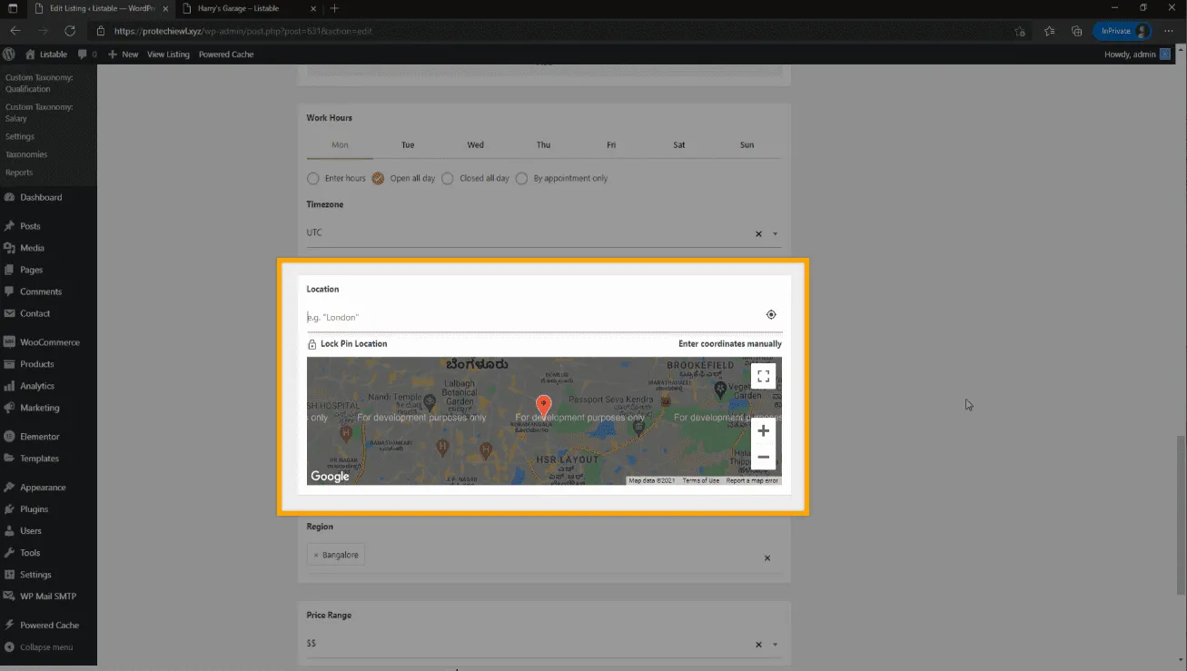
Task: Click the Lock Pin Location padlock icon
Action: 312,344
